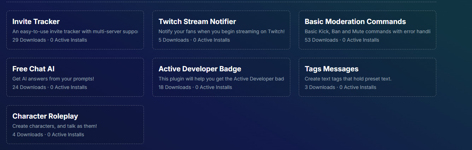The width and height of the screenshot is (472, 150).
Task: Click 'Get AI answers from your prompts!' text
Action: point(53,79)
